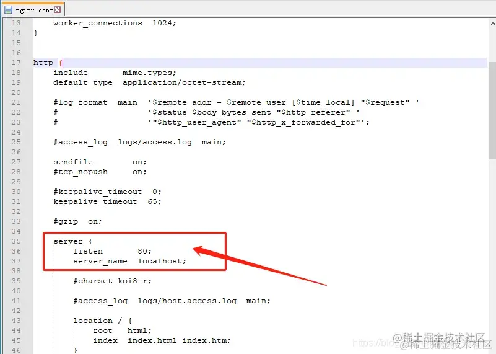
Task: Click line number 17 in the margin
Action: click(16, 63)
